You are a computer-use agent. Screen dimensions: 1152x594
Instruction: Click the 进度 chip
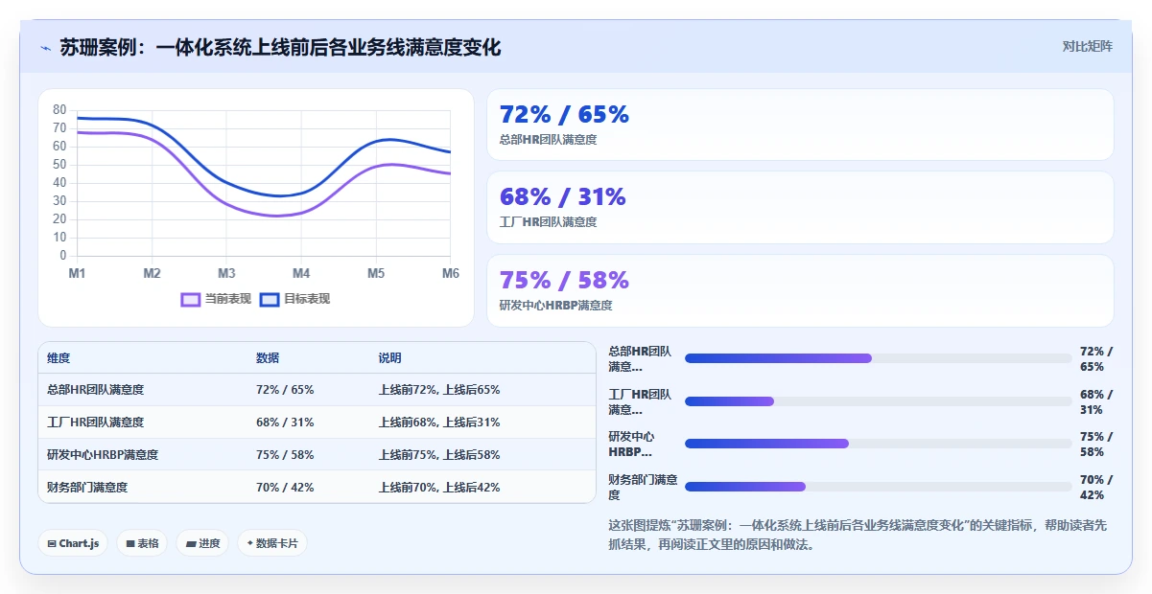pos(202,543)
